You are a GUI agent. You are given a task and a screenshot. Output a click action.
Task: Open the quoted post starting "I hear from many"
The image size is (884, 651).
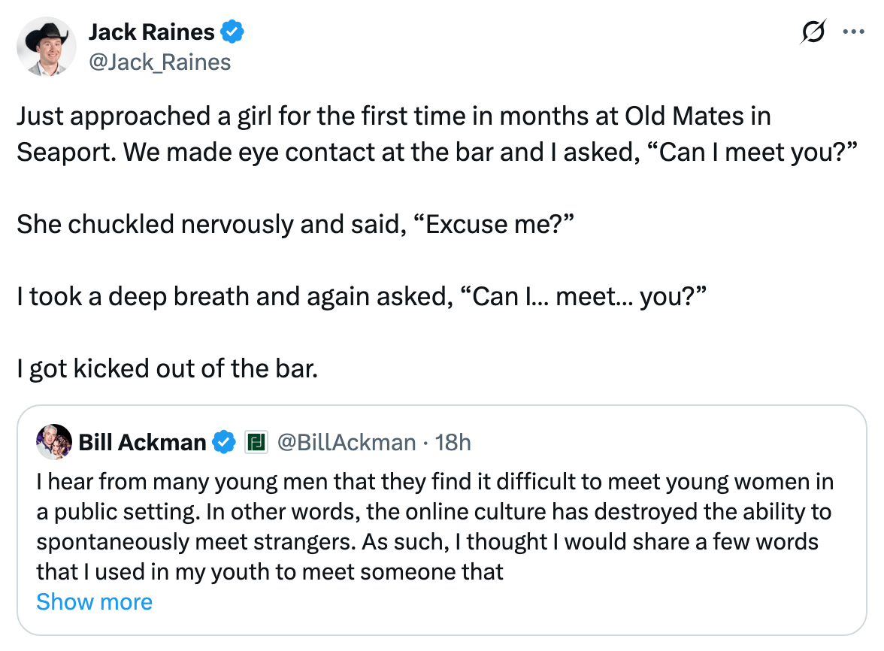pyautogui.click(x=434, y=482)
